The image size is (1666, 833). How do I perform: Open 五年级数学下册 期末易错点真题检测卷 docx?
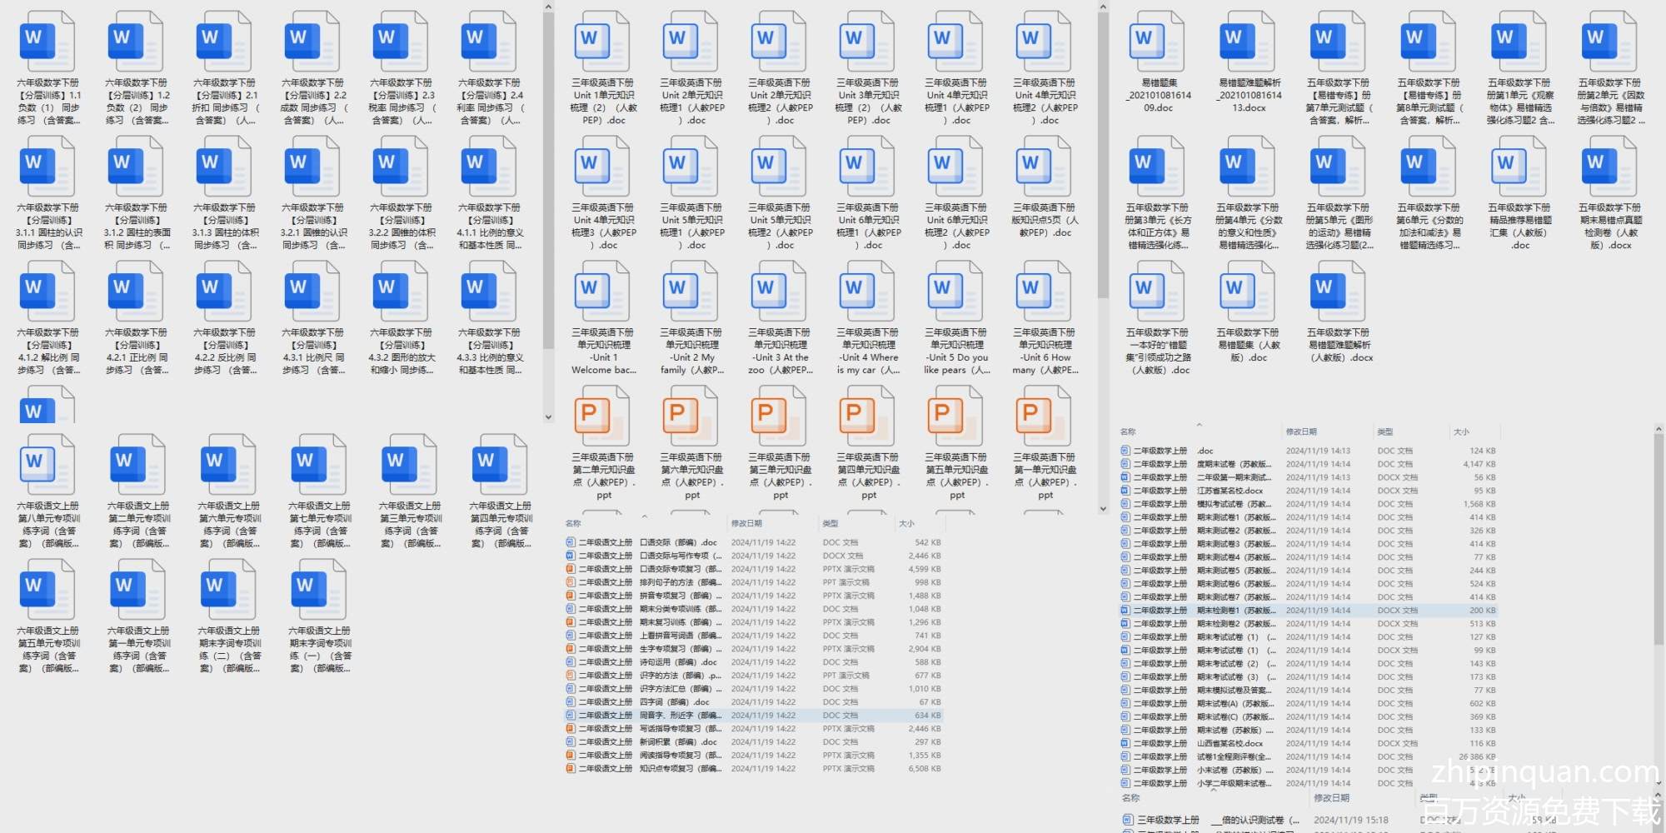click(1609, 167)
